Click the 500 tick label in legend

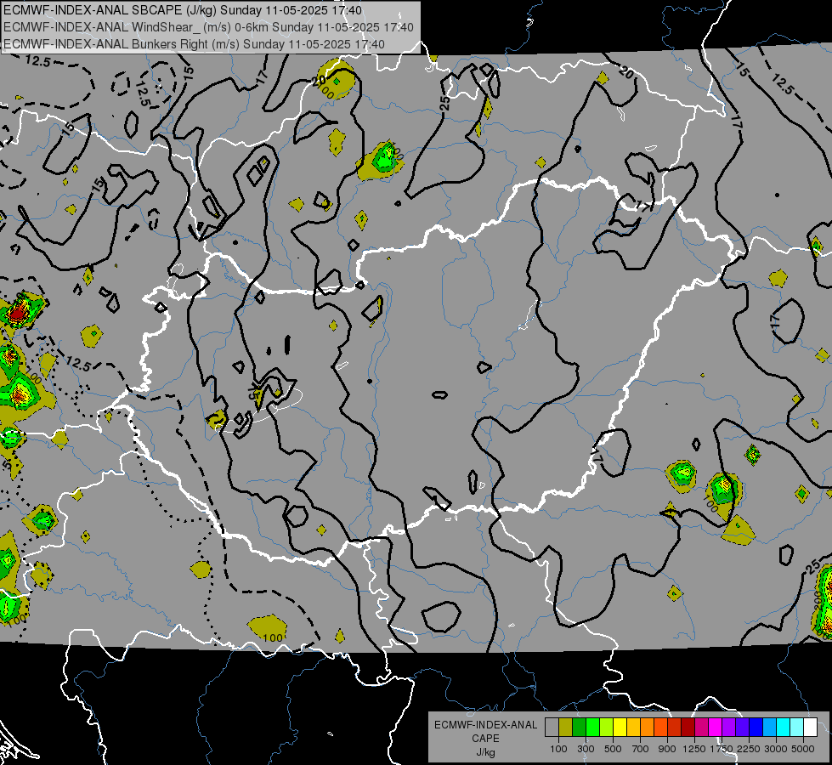[x=613, y=749]
